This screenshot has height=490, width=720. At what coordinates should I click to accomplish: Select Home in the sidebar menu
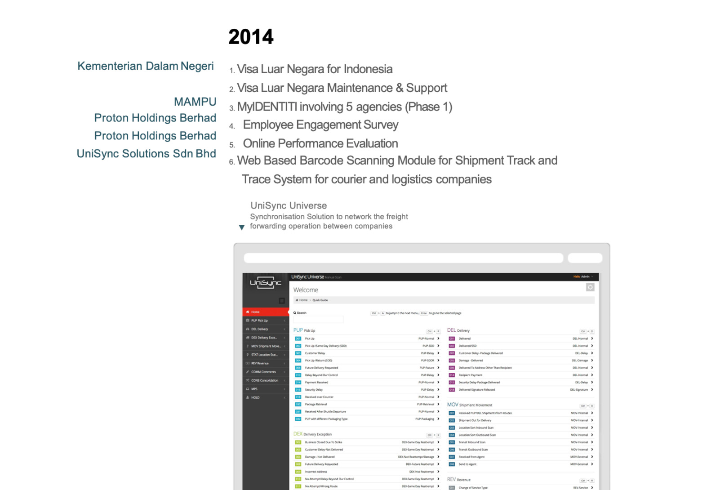pos(266,312)
